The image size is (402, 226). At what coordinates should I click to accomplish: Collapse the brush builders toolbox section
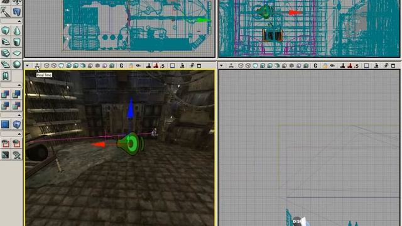(x=19, y=21)
